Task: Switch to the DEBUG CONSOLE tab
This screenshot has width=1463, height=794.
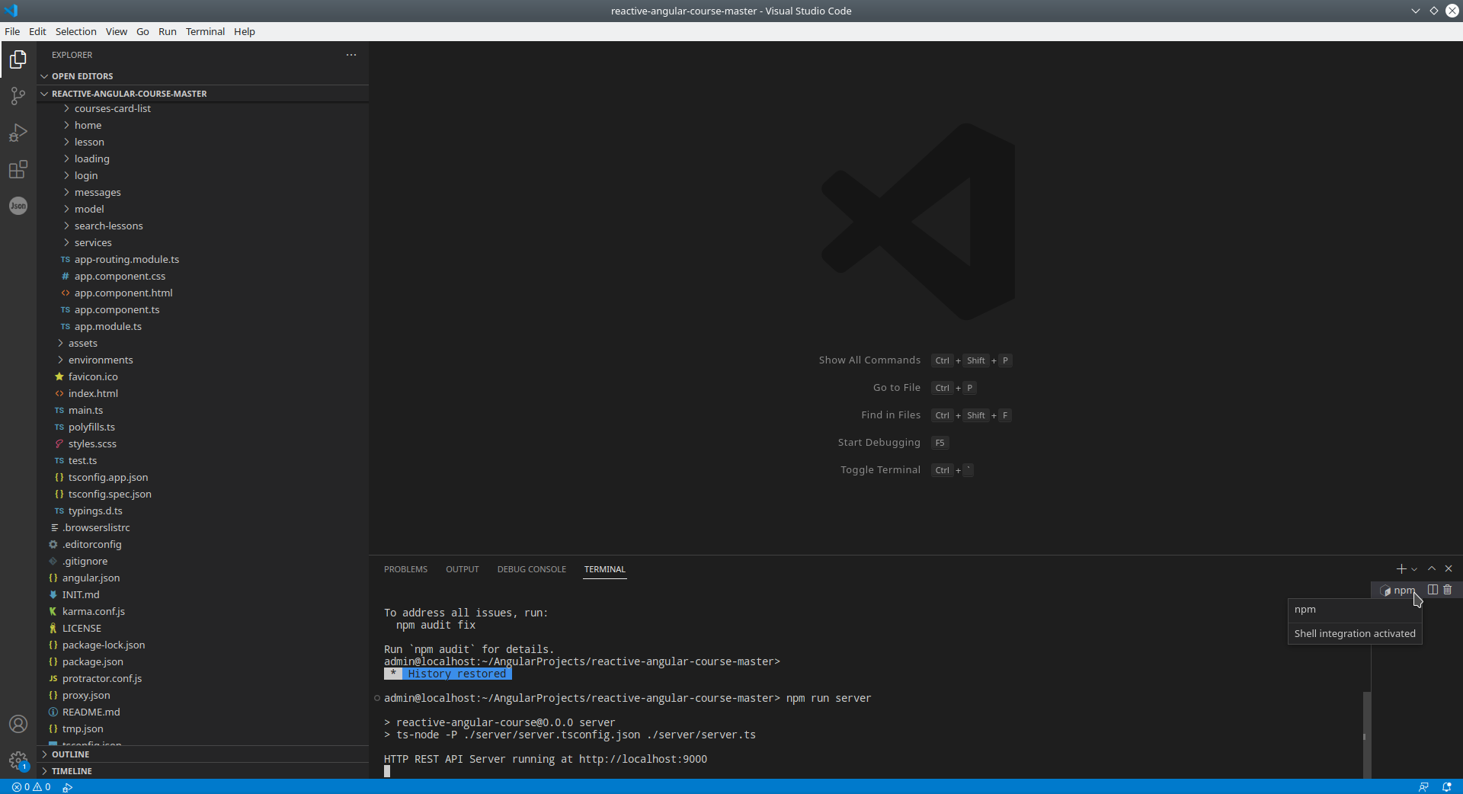Action: pos(532,569)
